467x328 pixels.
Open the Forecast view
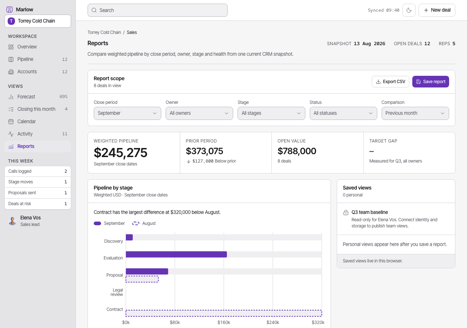point(38,97)
